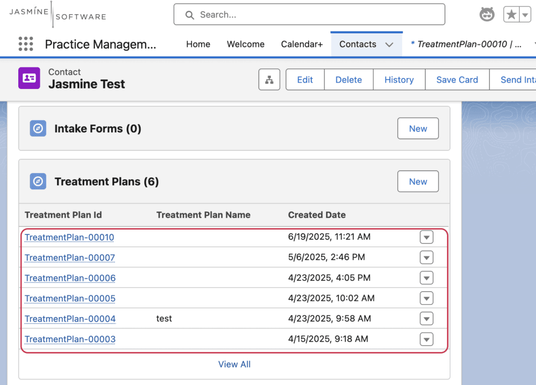Expand the favorites list dropdown arrow
This screenshot has height=385, width=536.
point(525,15)
